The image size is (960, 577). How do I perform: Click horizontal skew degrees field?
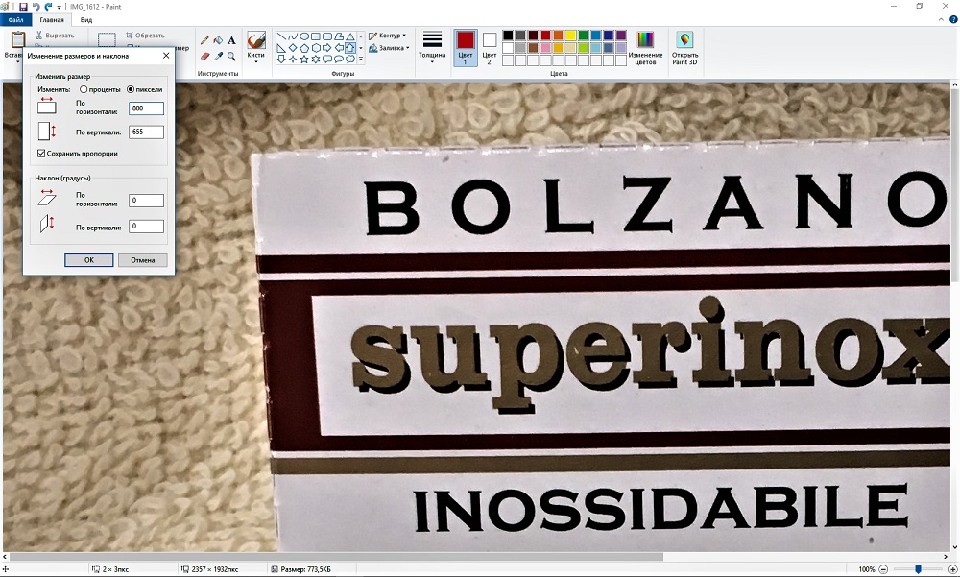pyautogui.click(x=146, y=201)
